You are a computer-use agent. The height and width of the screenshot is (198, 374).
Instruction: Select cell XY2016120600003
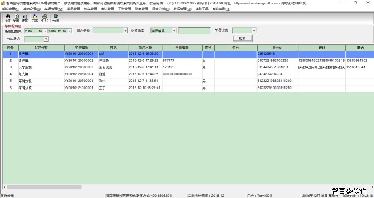82,67
